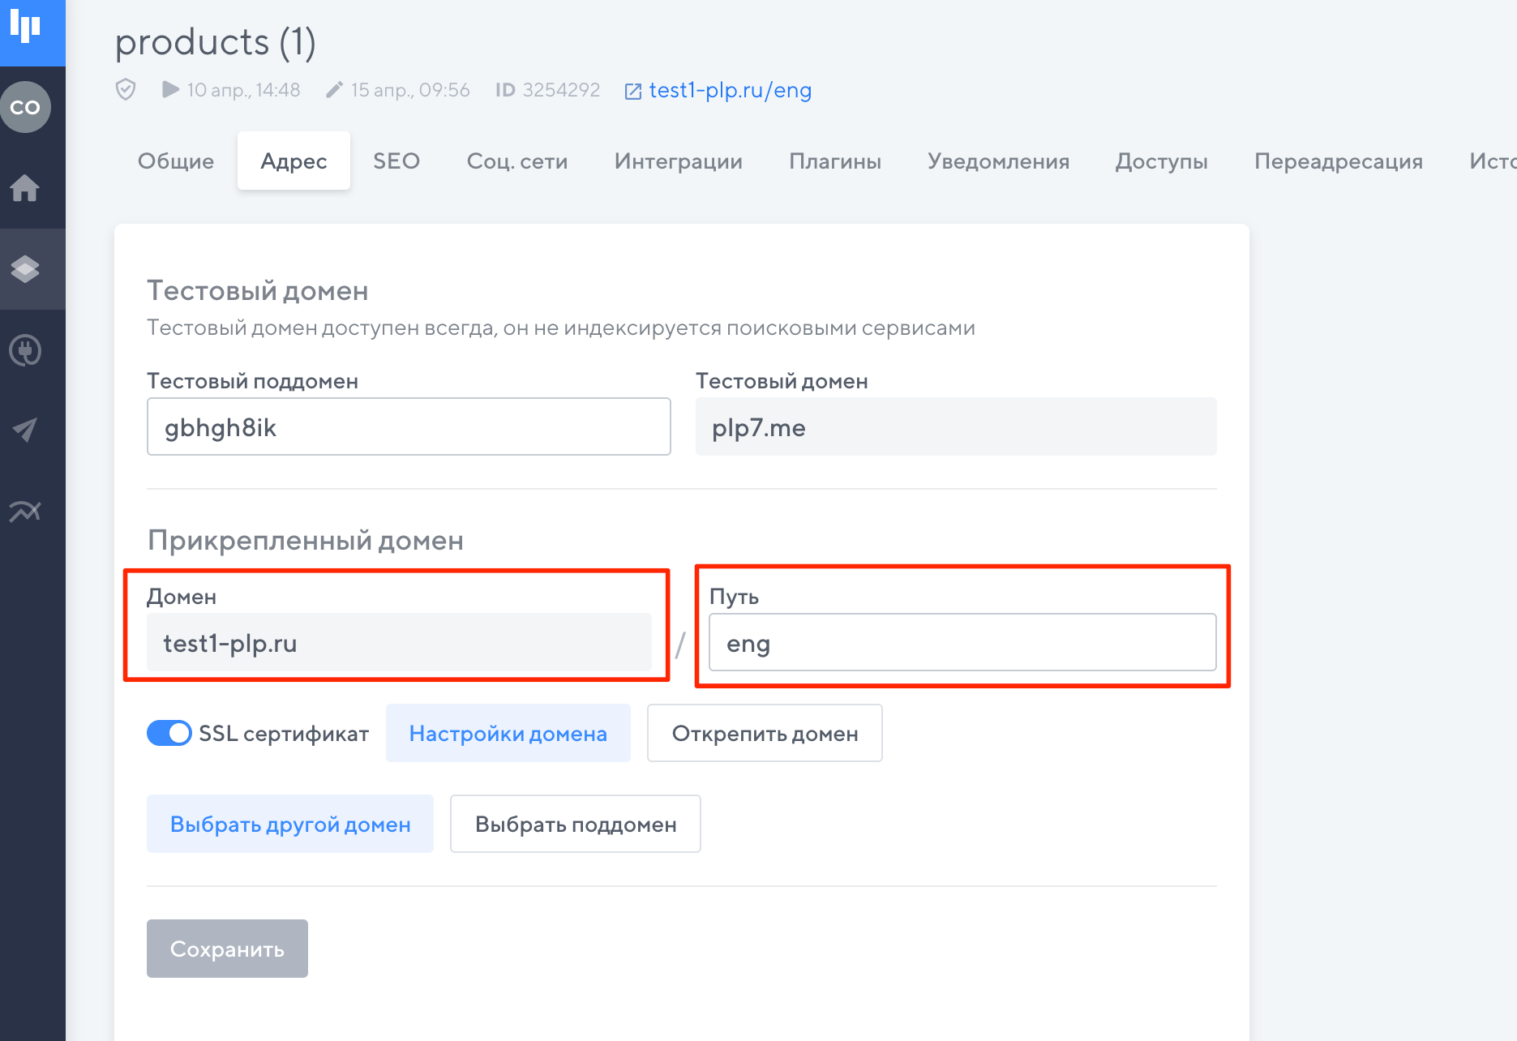This screenshot has width=1517, height=1041.
Task: Click the products (1) page title
Action: [215, 42]
